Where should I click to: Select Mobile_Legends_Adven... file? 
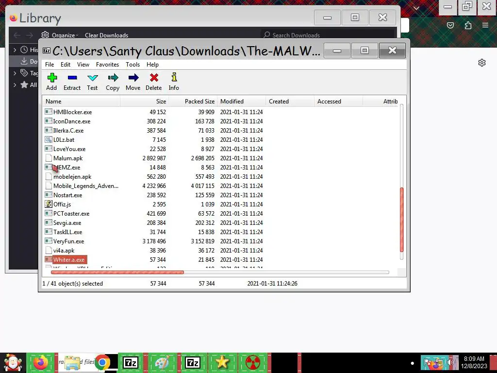tap(86, 186)
